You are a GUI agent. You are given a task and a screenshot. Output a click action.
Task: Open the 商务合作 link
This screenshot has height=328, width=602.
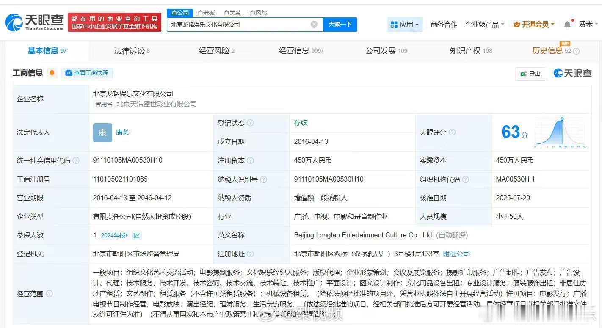coord(444,25)
